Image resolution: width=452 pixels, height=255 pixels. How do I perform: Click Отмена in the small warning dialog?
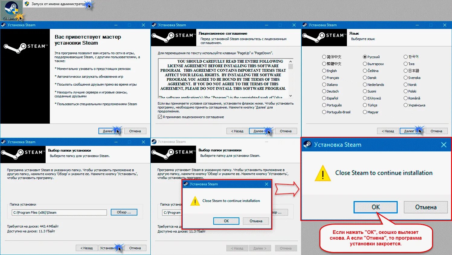click(x=256, y=221)
